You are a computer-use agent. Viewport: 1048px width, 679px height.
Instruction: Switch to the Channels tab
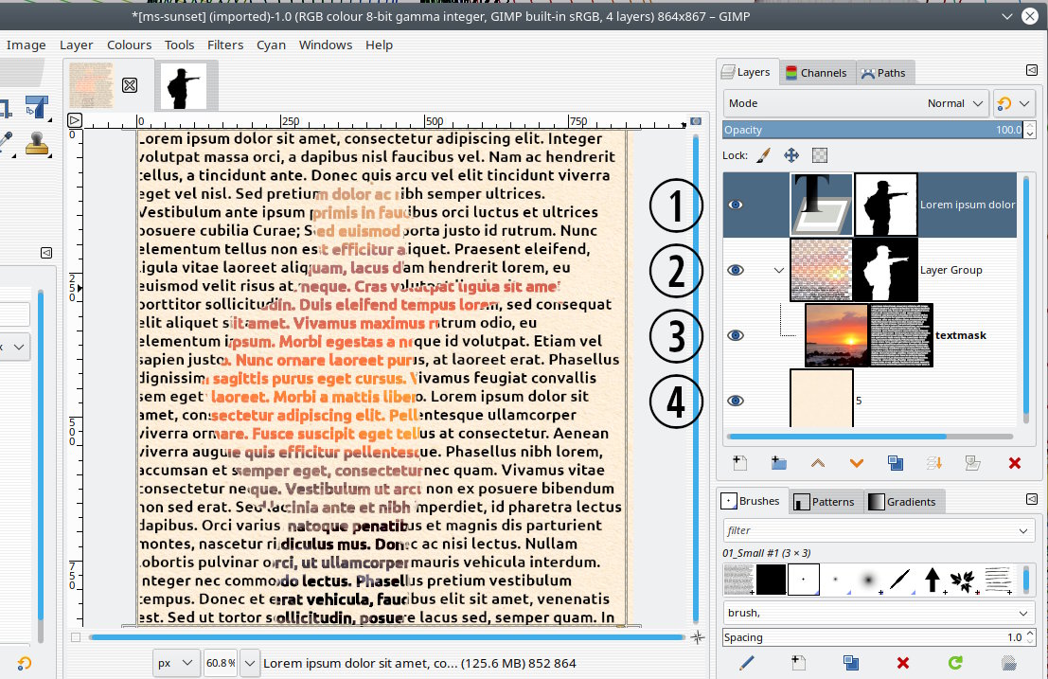[x=816, y=73]
